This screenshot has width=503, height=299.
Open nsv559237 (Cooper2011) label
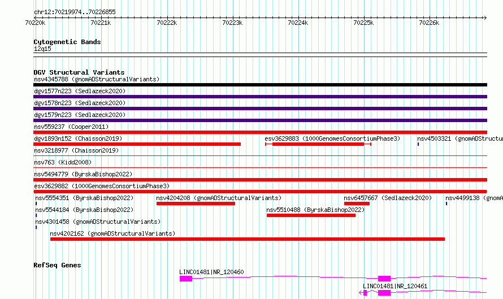pos(71,127)
